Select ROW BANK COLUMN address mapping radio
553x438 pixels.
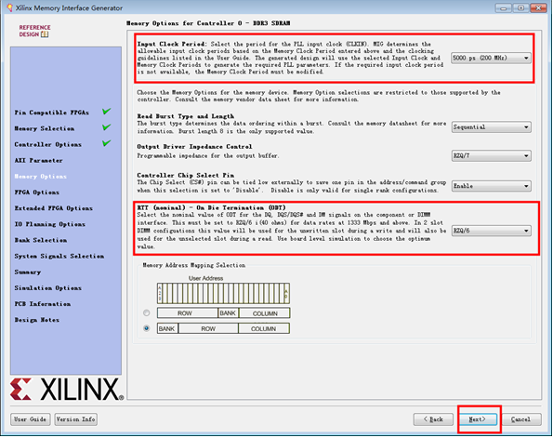[x=146, y=313]
